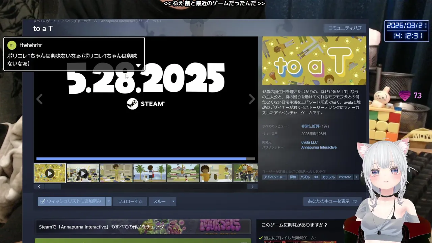Toggle ウィッシュリストに追加済み checkbox button
Screen dimensions: 432x243
click(x=72, y=201)
